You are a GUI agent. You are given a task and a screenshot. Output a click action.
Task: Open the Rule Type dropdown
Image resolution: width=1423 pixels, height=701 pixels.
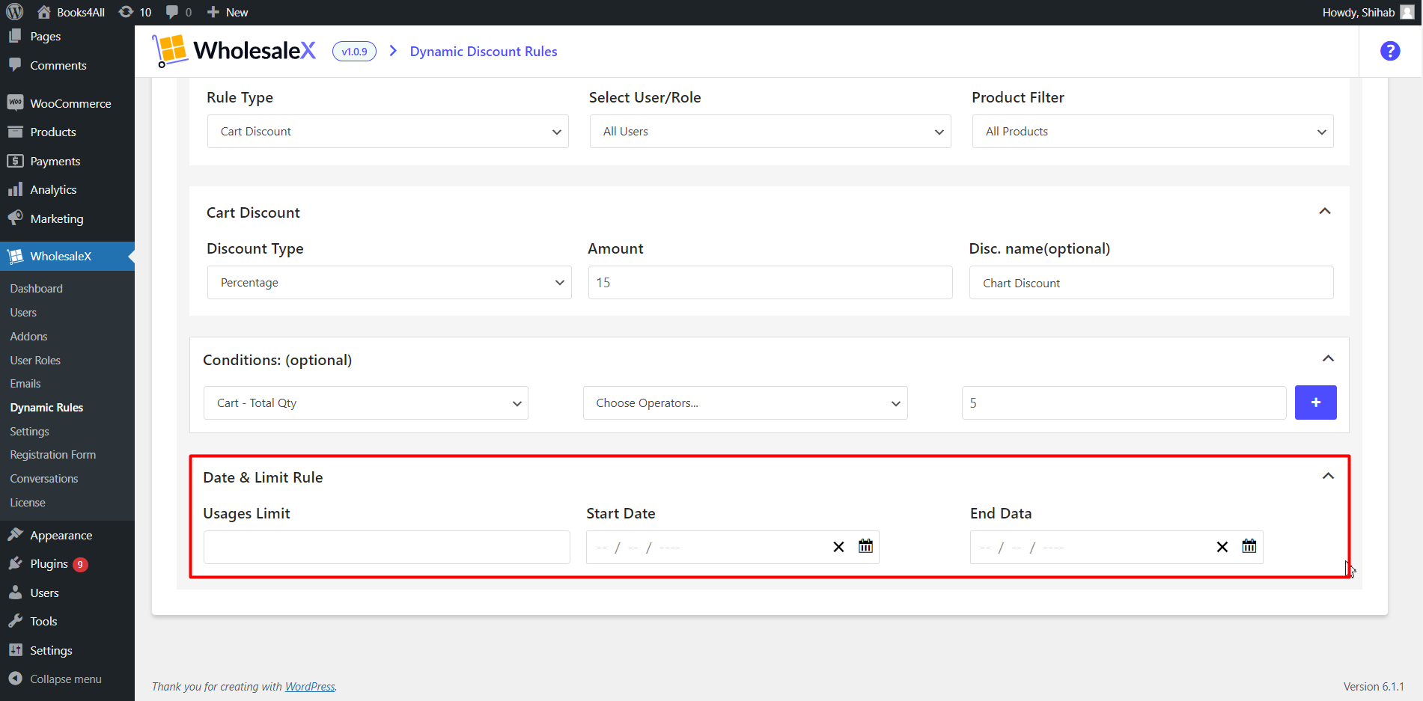[388, 131]
